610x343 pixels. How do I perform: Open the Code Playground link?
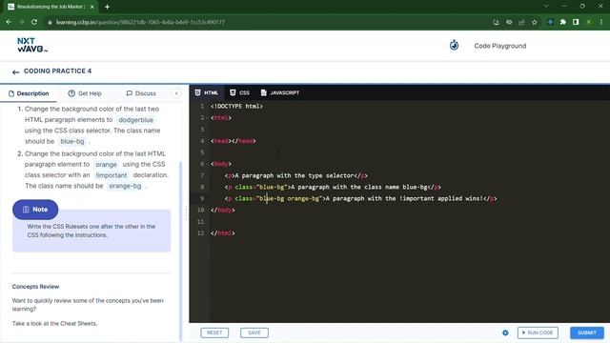[x=499, y=46]
